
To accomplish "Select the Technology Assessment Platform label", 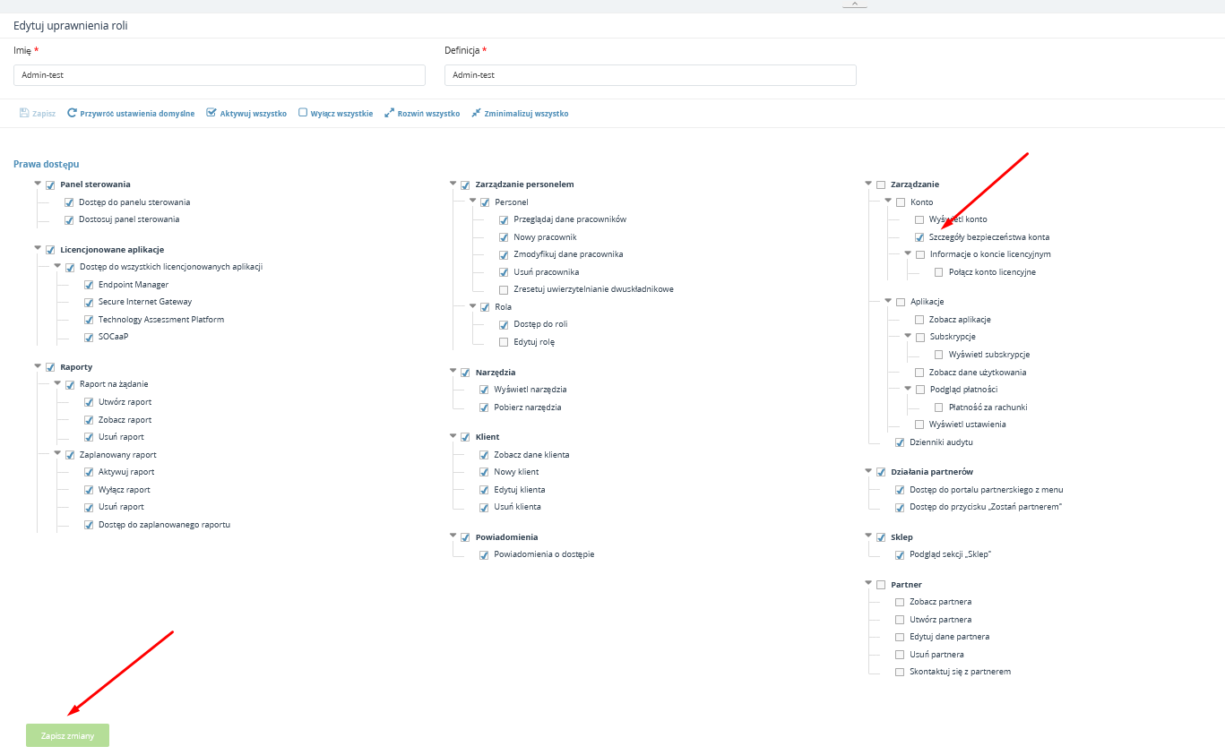I will tap(161, 320).
